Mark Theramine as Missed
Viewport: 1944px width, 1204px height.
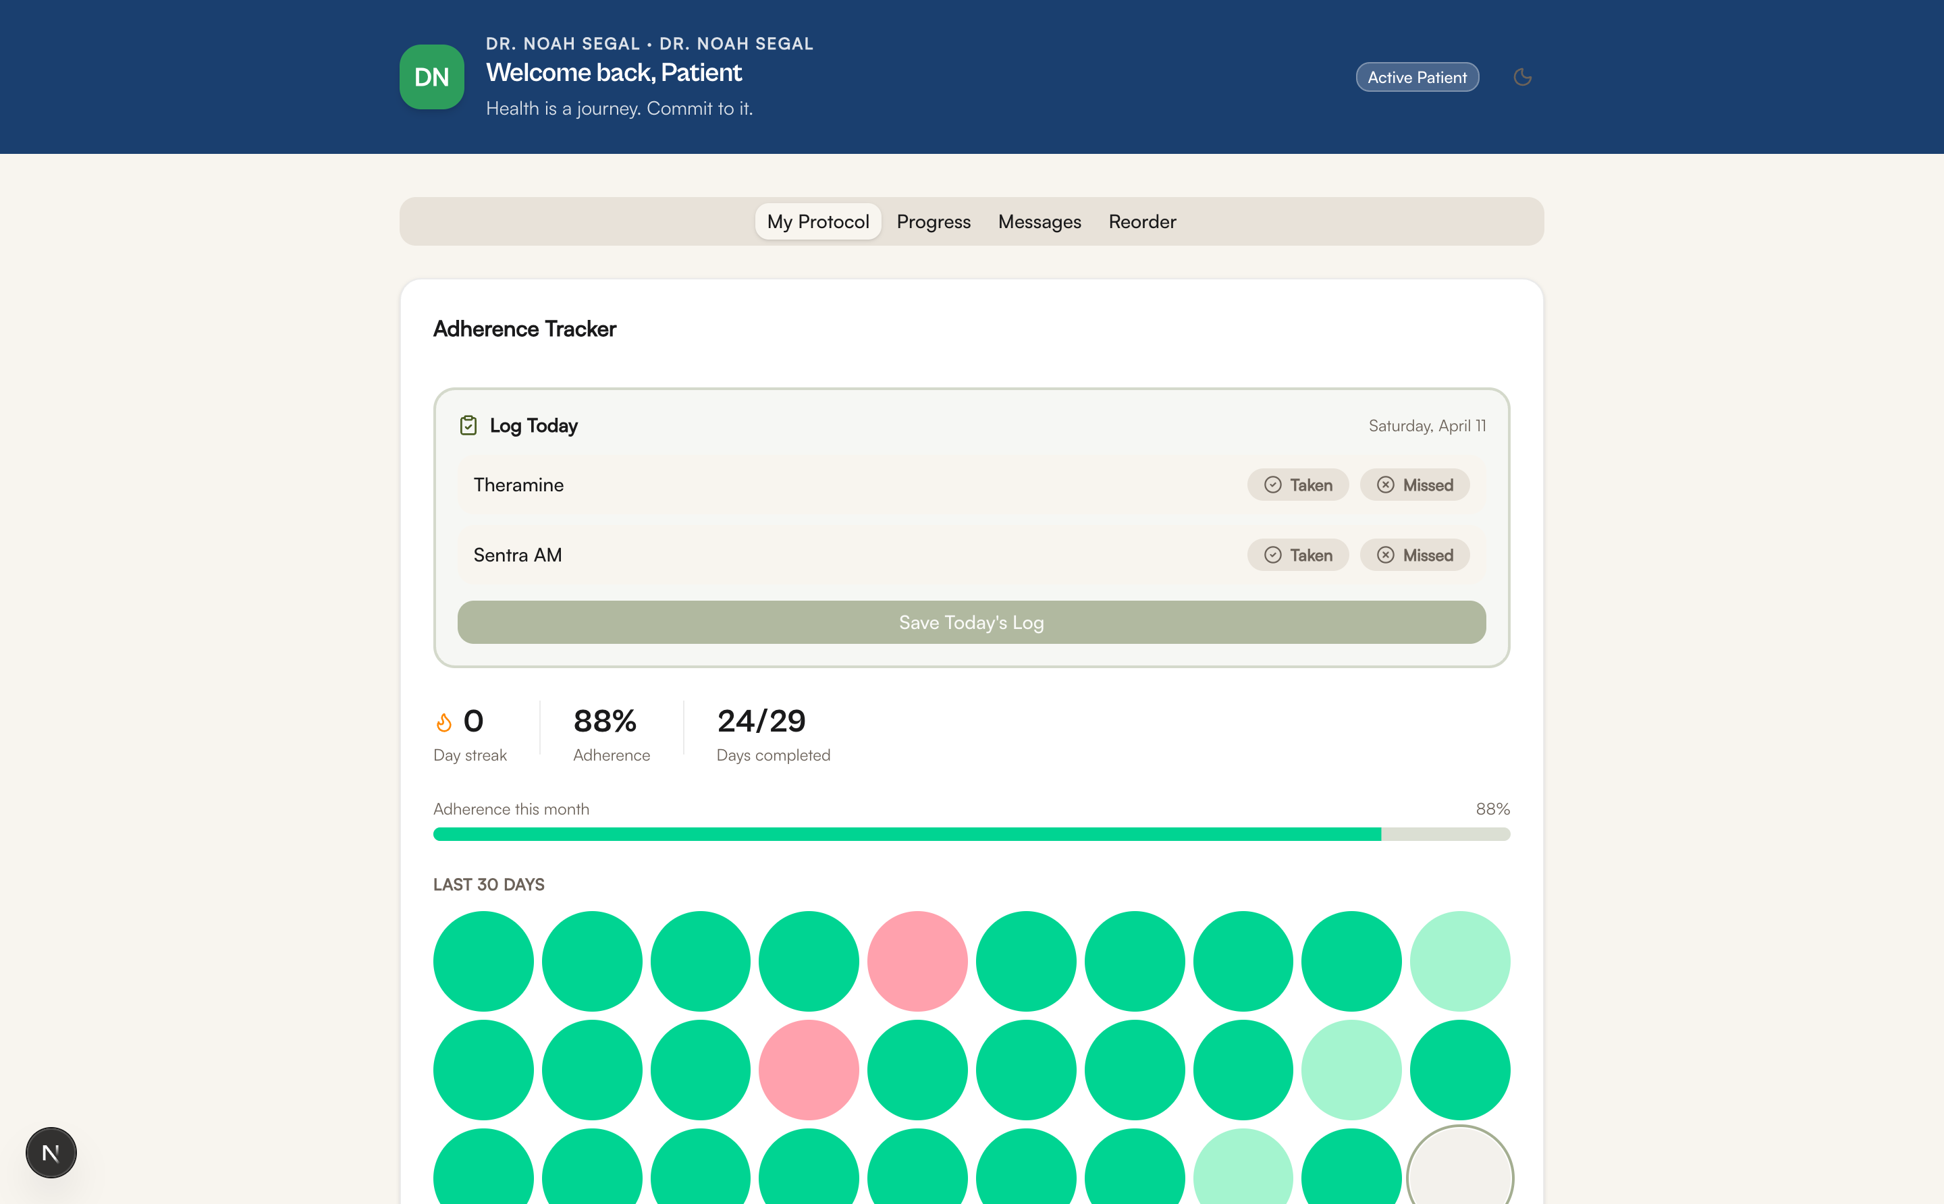pyautogui.click(x=1414, y=484)
